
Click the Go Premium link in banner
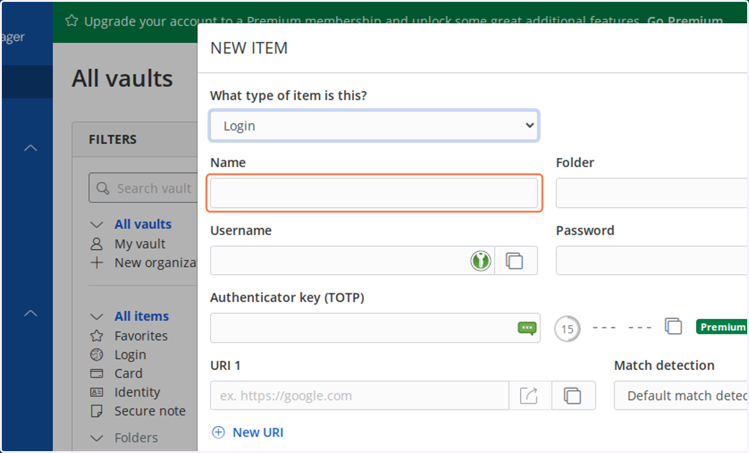(685, 21)
